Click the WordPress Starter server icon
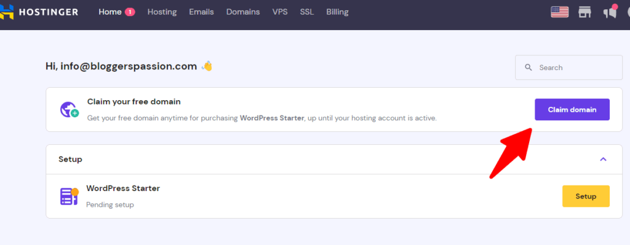 pyautogui.click(x=69, y=196)
